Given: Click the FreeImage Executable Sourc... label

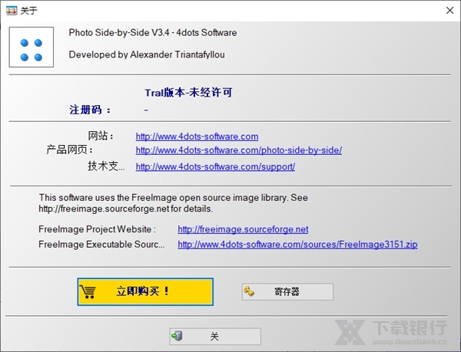Looking at the screenshot, I should [101, 245].
